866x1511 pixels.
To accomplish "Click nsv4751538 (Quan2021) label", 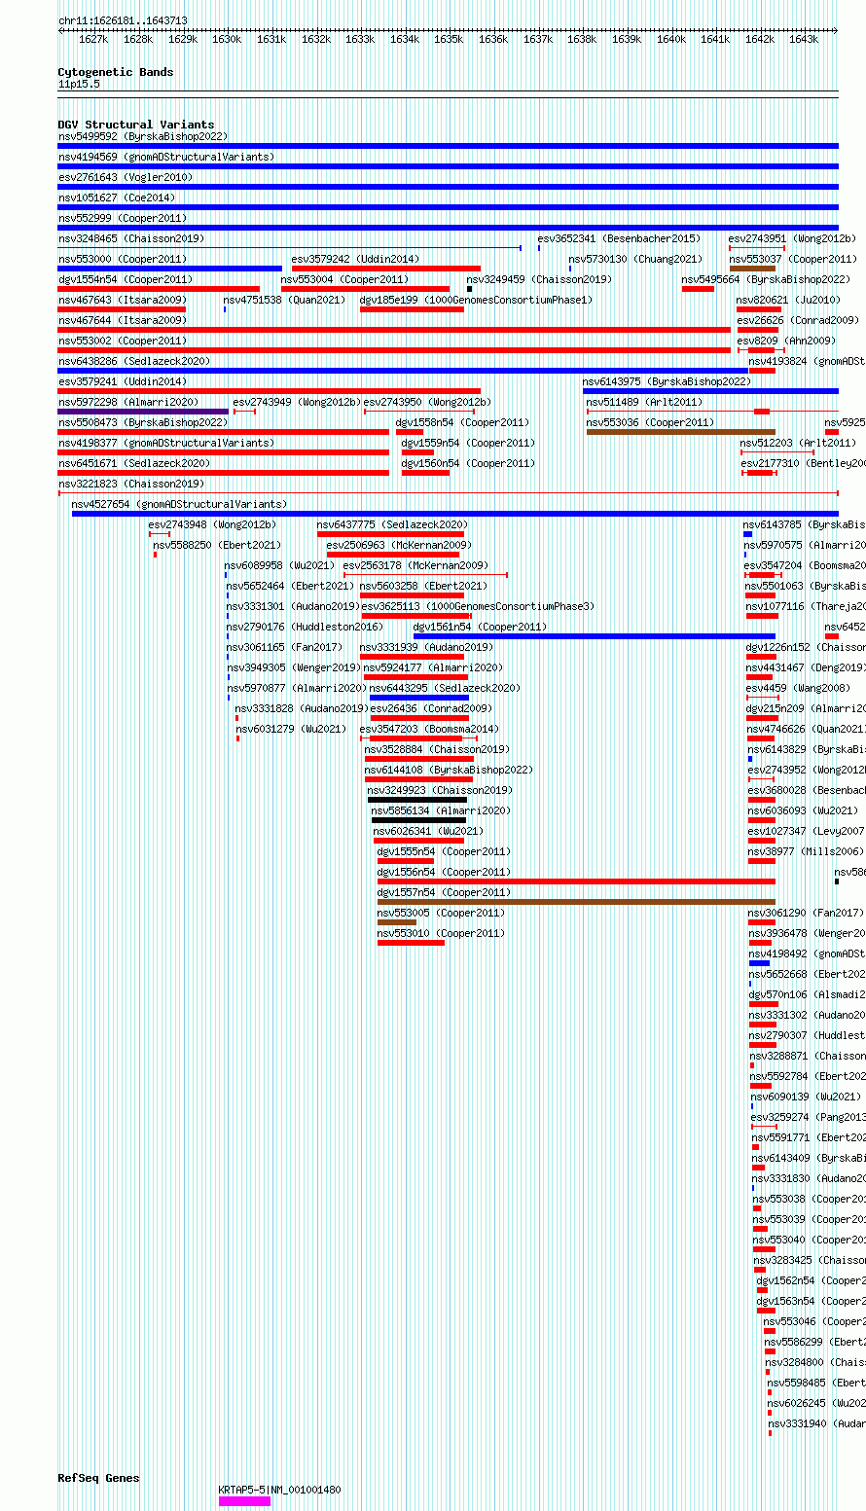I will (x=284, y=300).
